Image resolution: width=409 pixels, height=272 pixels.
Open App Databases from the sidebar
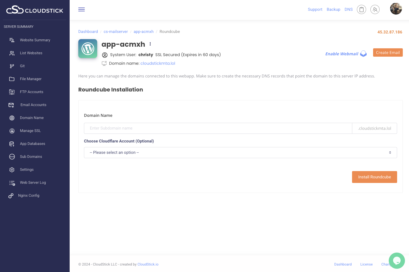[12, 144]
